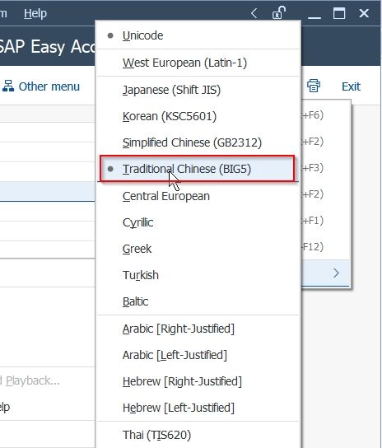The height and width of the screenshot is (448, 382).
Task: Click the Other menu hierarchy icon
Action: click(8, 86)
